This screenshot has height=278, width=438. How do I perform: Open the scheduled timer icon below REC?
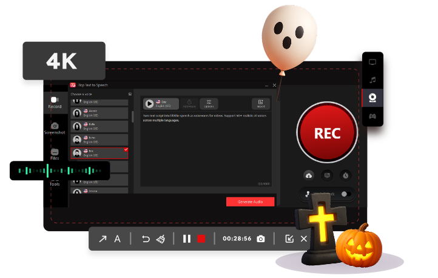click(346, 175)
